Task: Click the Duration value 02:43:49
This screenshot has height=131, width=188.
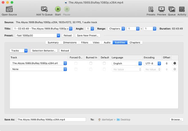Action: tap(177, 29)
